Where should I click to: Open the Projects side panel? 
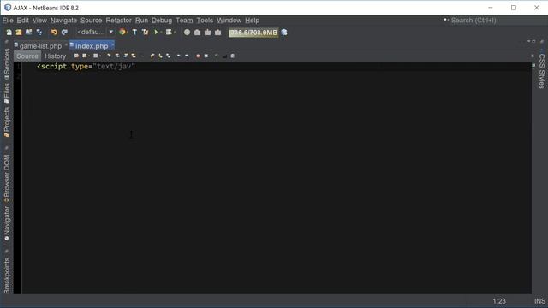[6, 121]
